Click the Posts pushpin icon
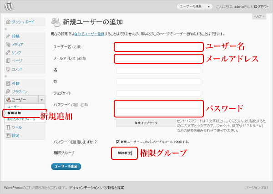273x194 pixels. pos(8,36)
